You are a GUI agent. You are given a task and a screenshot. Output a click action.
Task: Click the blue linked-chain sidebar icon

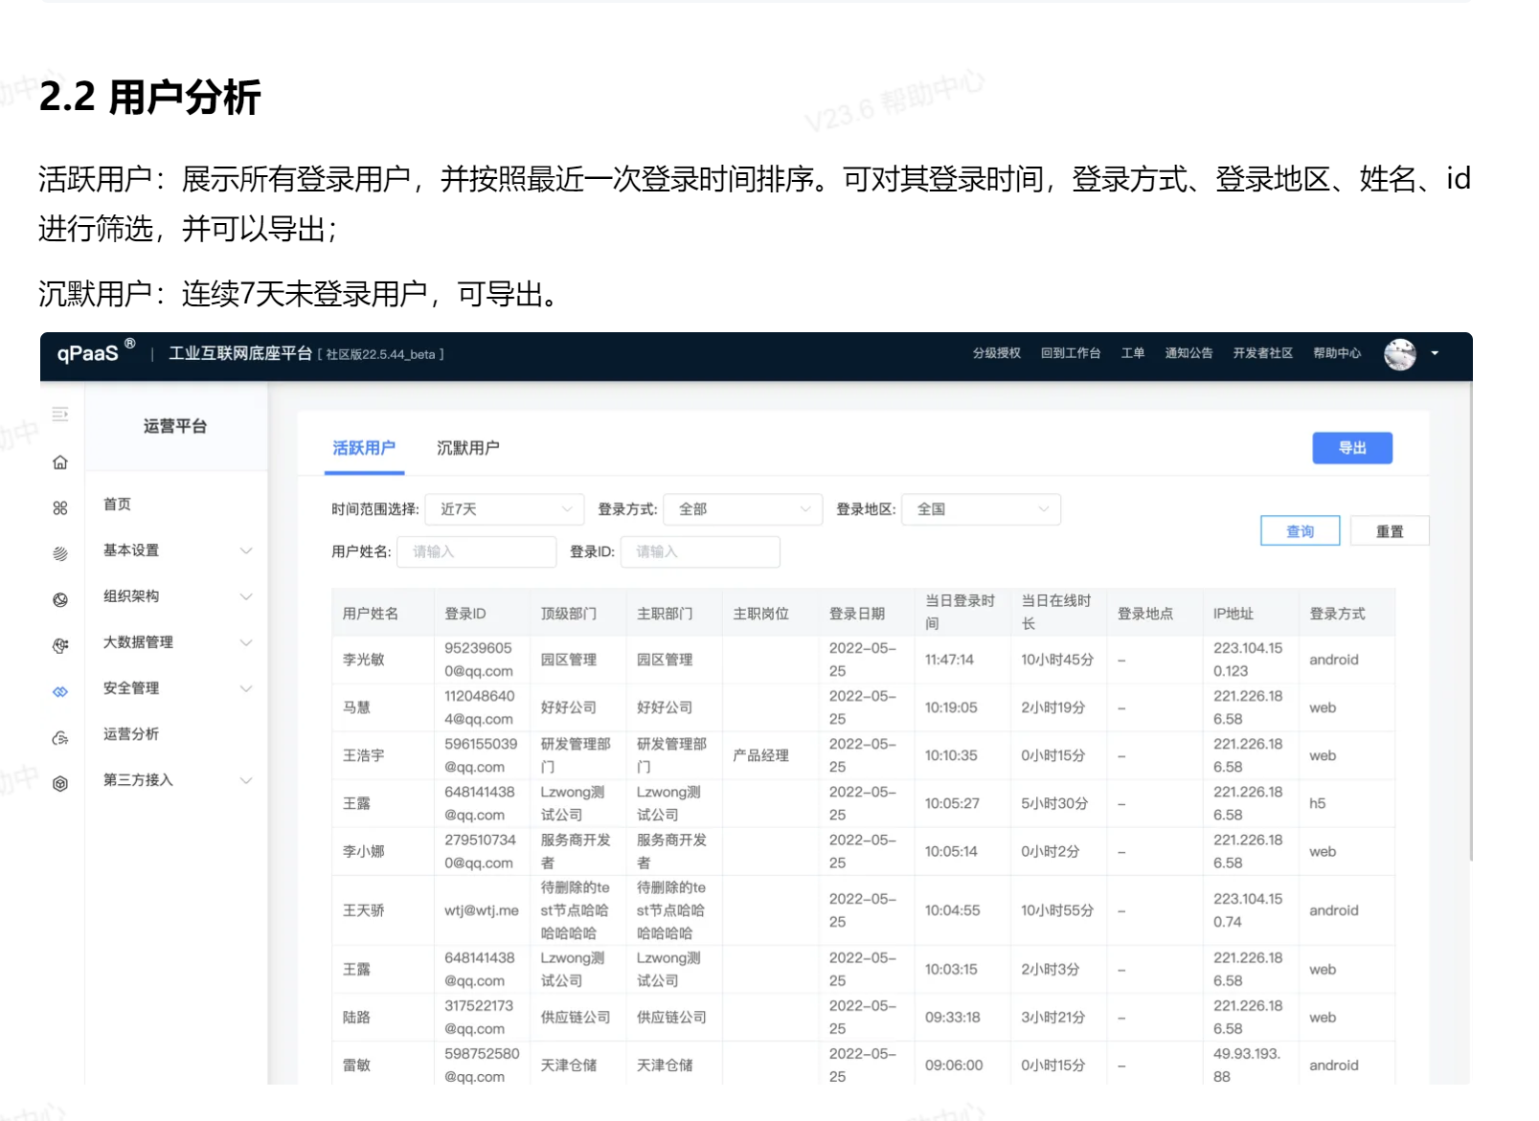click(x=60, y=691)
